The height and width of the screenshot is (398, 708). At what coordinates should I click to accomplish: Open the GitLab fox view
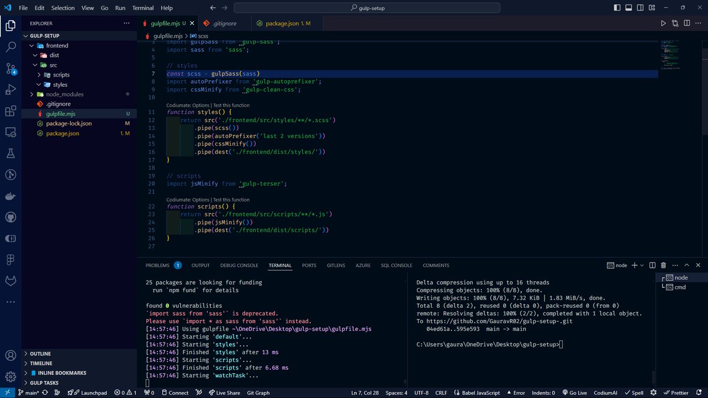pos(11,281)
